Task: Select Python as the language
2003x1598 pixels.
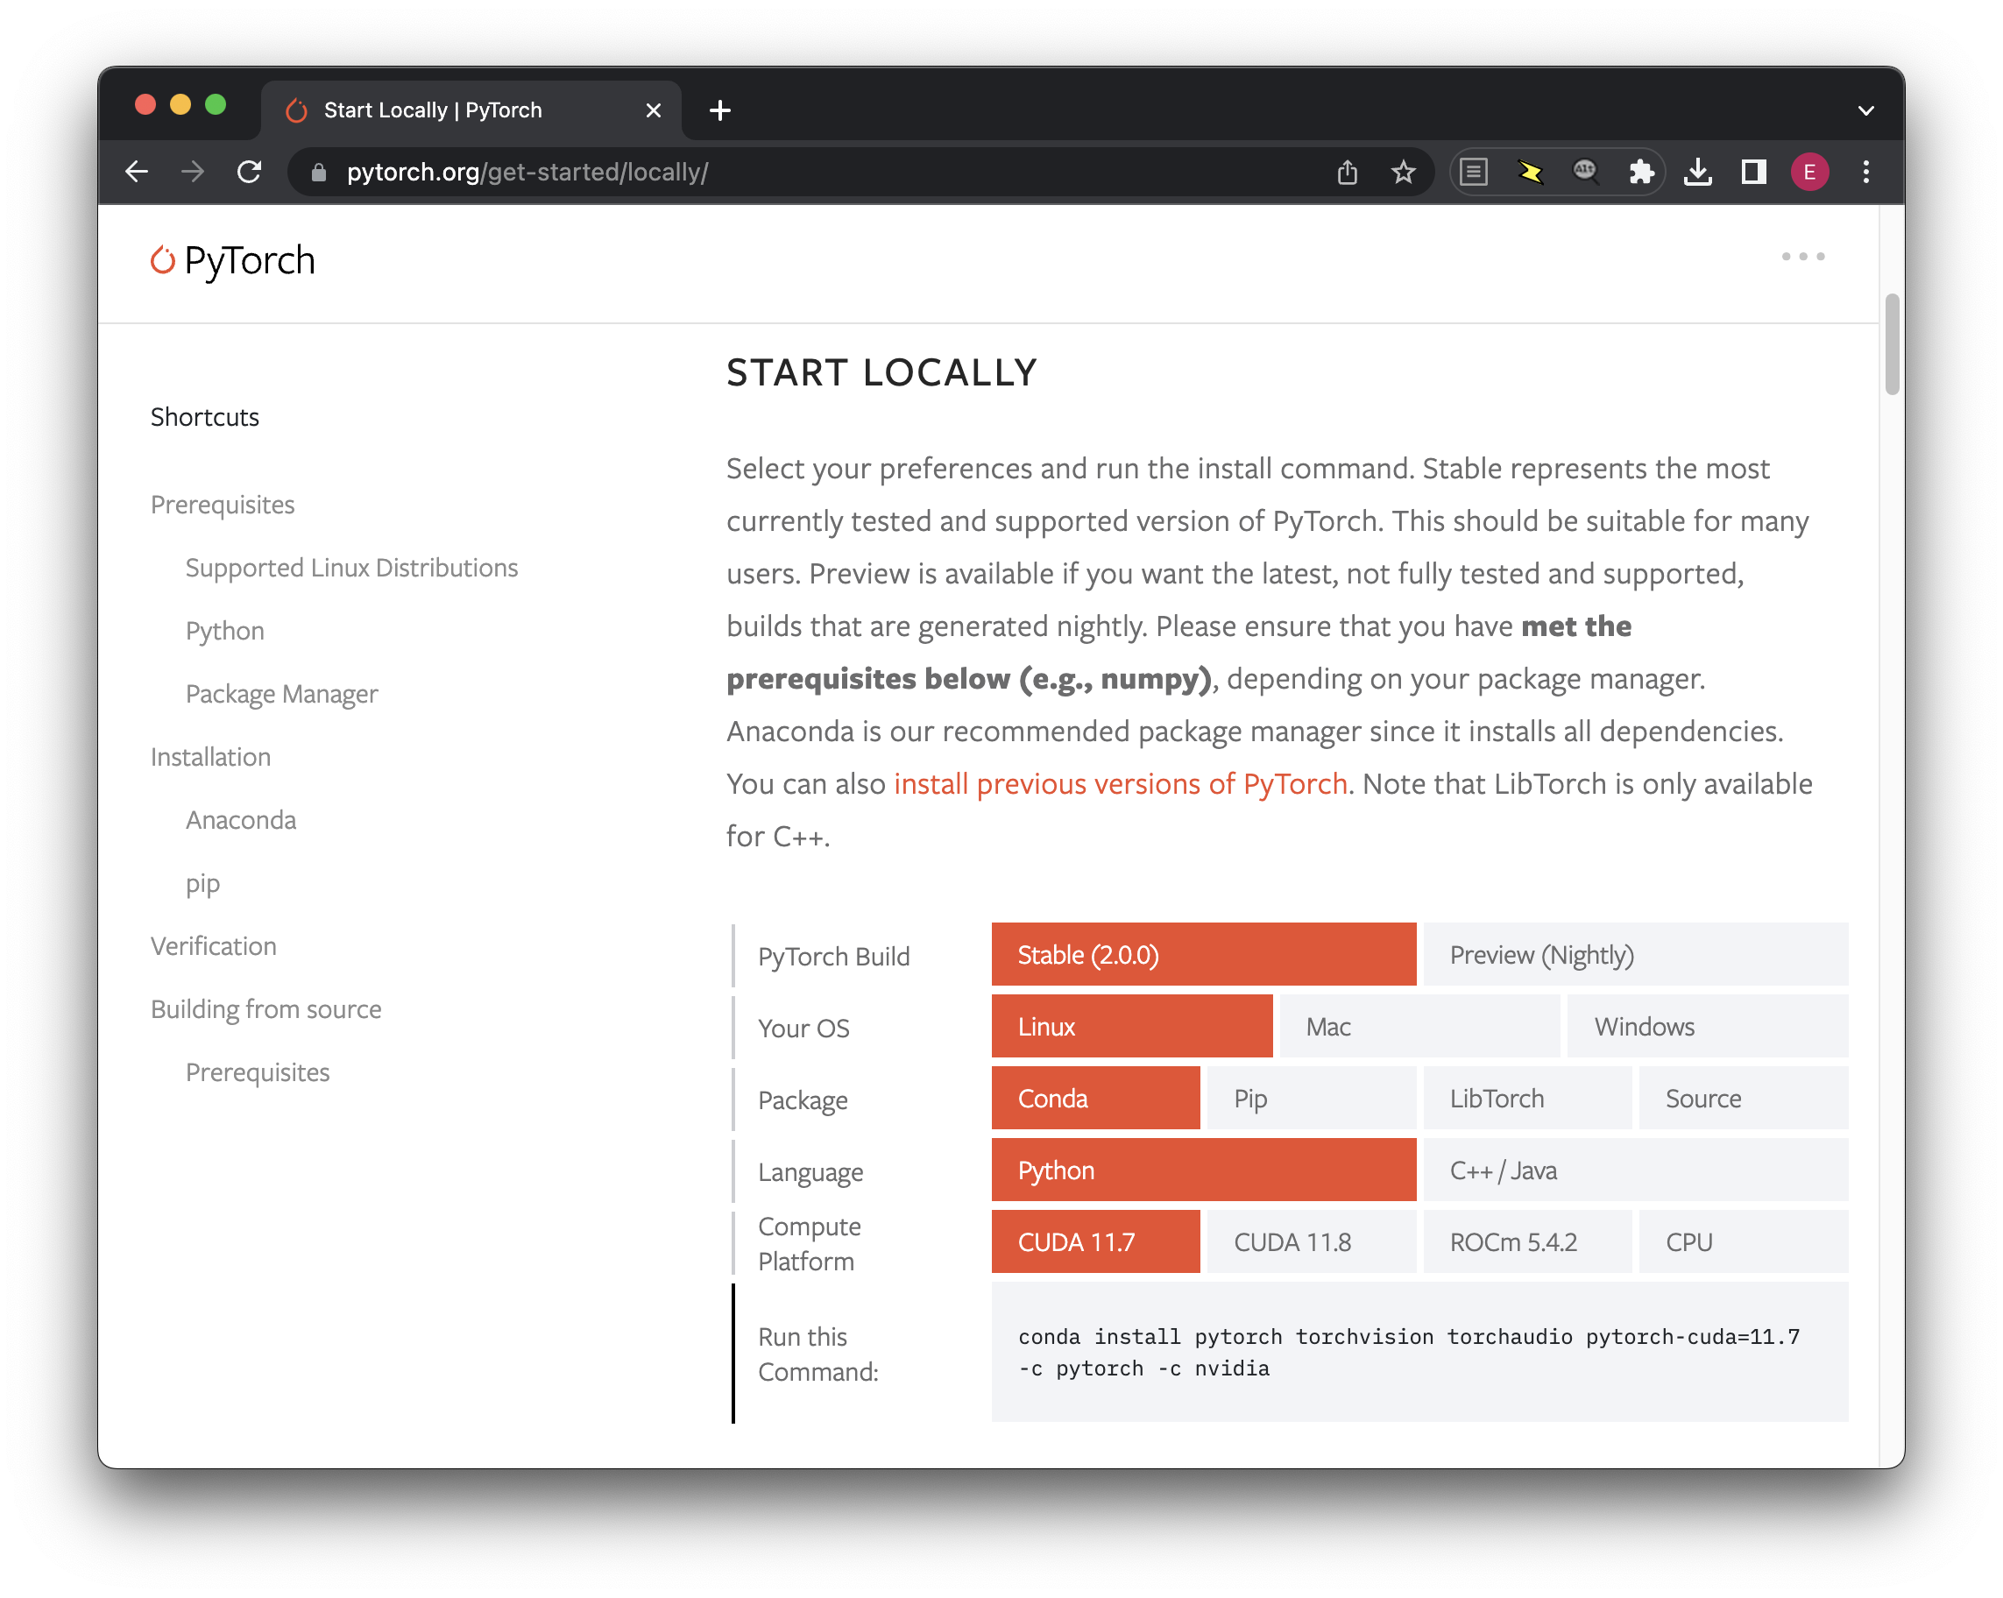Action: coord(1204,1170)
